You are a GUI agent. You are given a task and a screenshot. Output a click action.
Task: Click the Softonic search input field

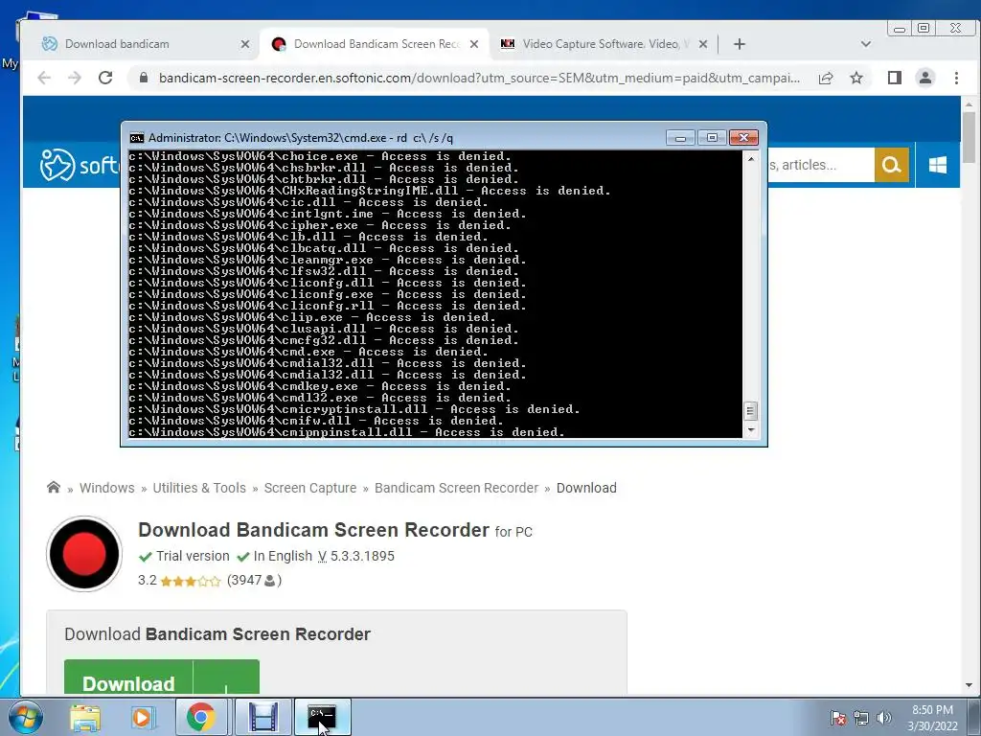click(x=821, y=165)
